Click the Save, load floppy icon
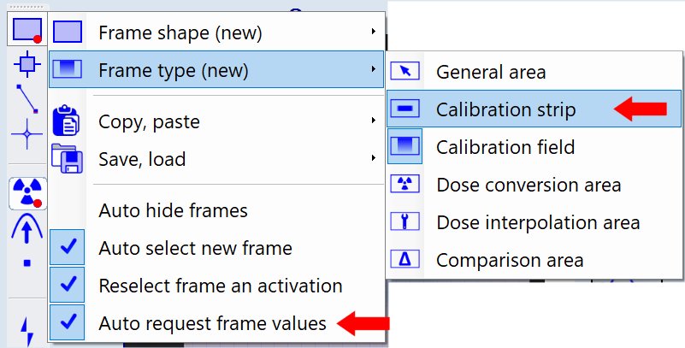Screen dimensions: 685x348 pyautogui.click(x=67, y=159)
